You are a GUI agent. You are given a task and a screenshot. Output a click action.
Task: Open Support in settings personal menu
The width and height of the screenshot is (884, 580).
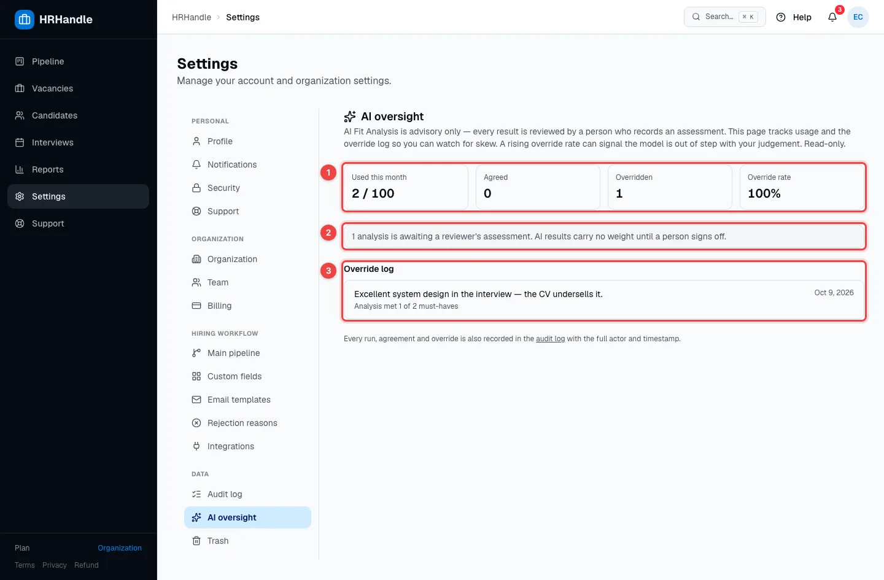(x=247, y=211)
